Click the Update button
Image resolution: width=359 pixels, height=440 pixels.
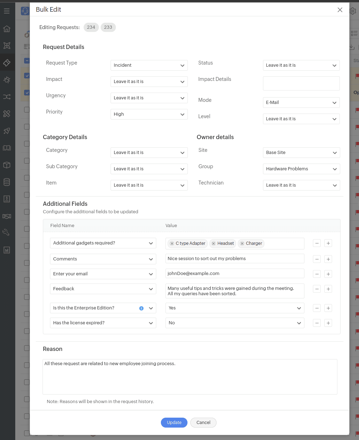click(x=174, y=422)
